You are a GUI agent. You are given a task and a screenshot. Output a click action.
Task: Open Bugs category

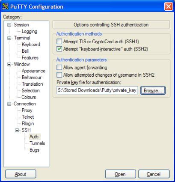tap(34, 150)
